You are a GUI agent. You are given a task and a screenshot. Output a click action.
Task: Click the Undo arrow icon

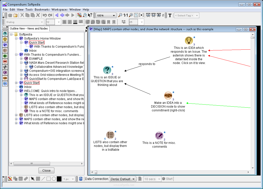(x=45, y=15)
